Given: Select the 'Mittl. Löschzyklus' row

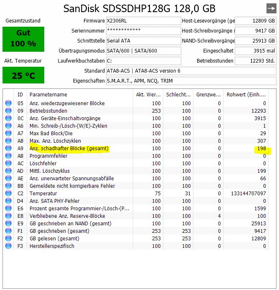Looking at the screenshot, I should 135,171.
